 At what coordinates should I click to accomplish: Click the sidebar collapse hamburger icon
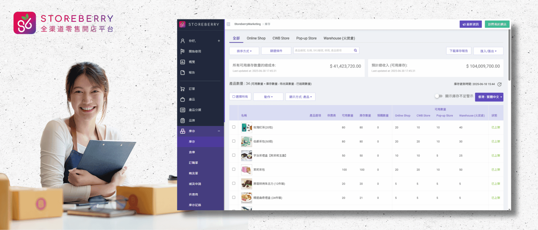pyautogui.click(x=228, y=24)
